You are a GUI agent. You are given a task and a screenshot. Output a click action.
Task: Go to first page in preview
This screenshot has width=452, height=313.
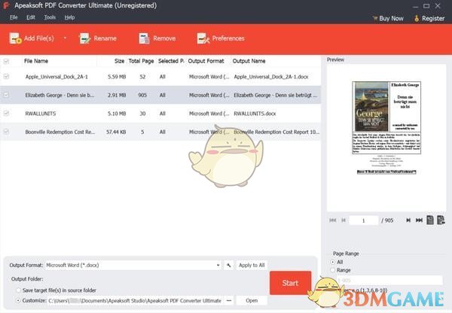click(x=332, y=220)
